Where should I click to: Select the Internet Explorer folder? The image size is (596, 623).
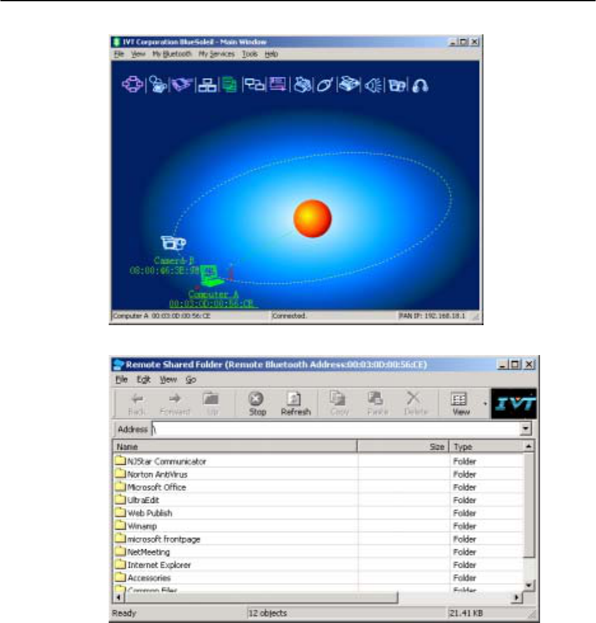pos(153,565)
